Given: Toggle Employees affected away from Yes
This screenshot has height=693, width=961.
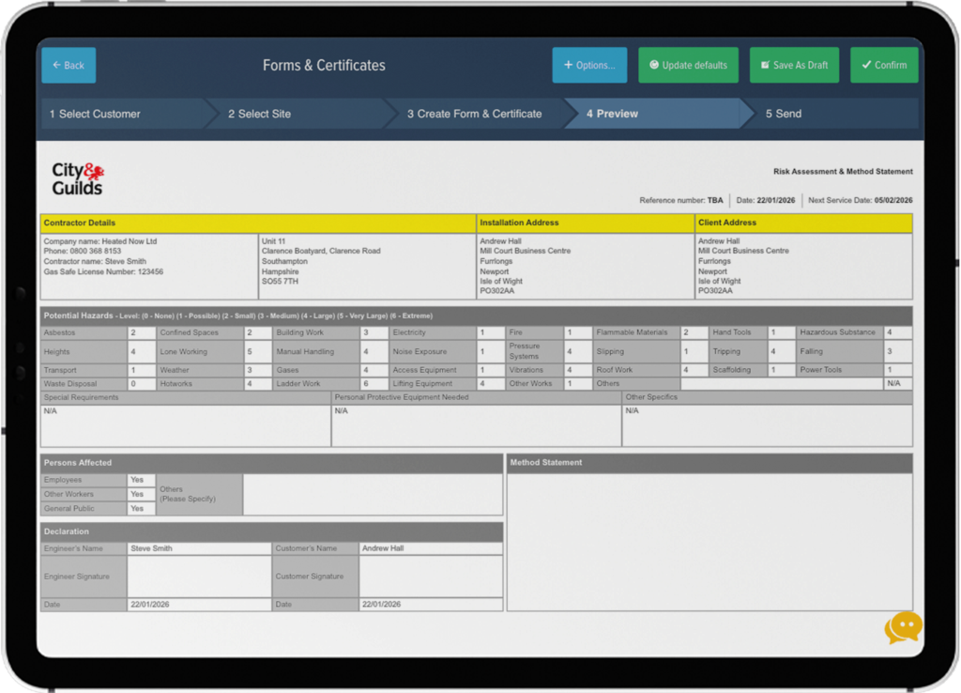Looking at the screenshot, I should pos(141,479).
